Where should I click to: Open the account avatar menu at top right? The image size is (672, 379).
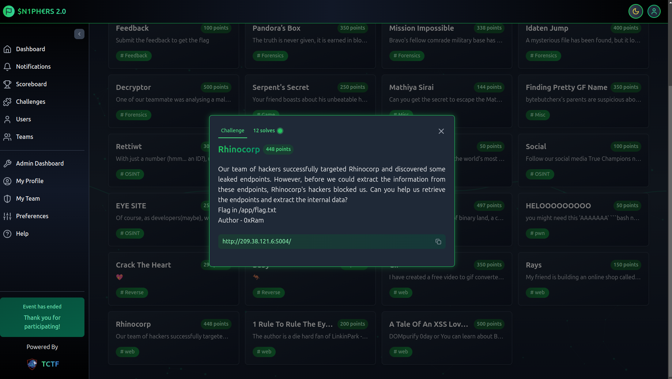click(654, 11)
